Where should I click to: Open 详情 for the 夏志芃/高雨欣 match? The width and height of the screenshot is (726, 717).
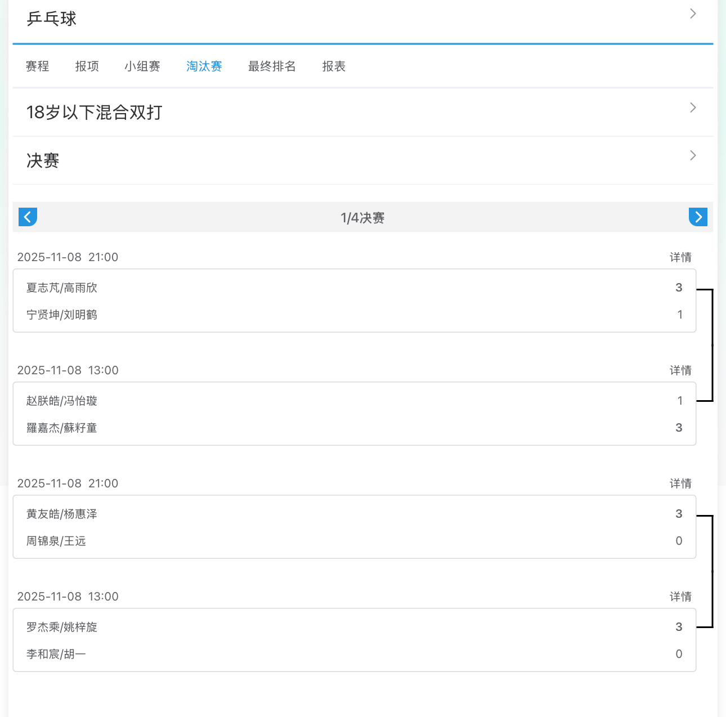tap(680, 257)
